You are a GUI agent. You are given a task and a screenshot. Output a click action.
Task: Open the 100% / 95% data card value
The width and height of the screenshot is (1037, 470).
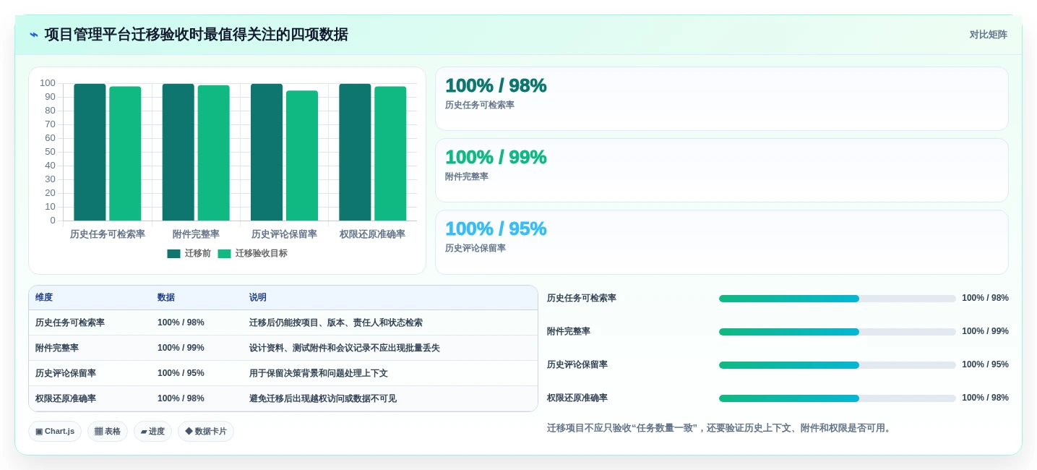(496, 228)
